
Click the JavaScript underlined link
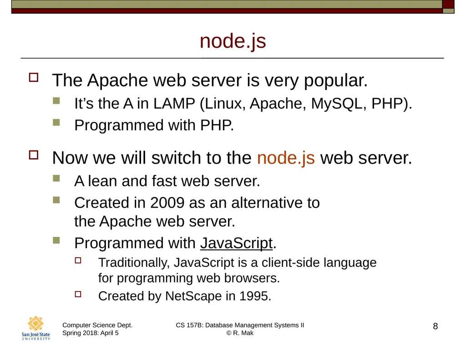(x=236, y=244)
